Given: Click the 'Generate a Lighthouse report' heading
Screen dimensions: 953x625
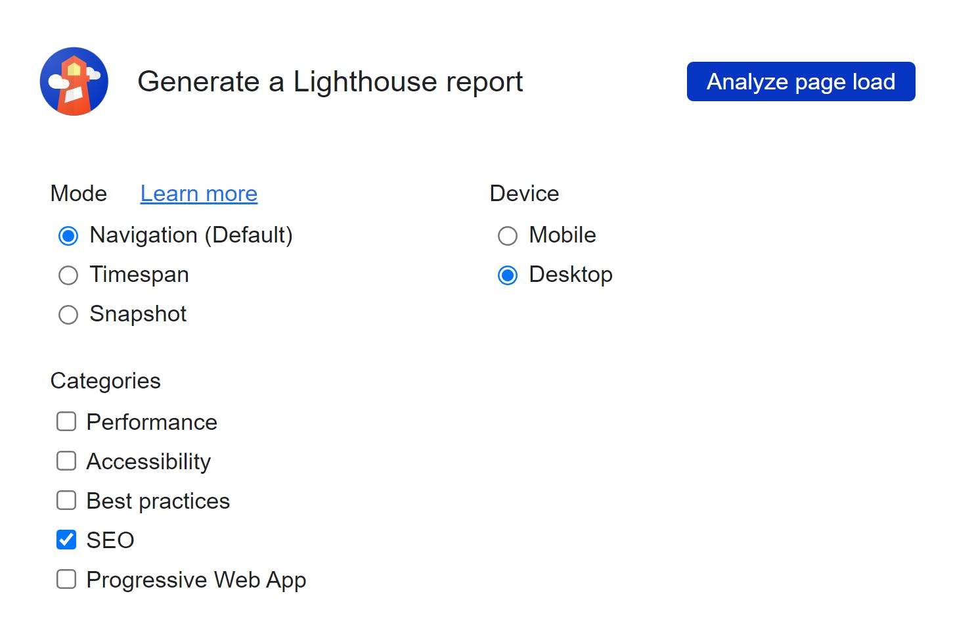Looking at the screenshot, I should point(330,81).
